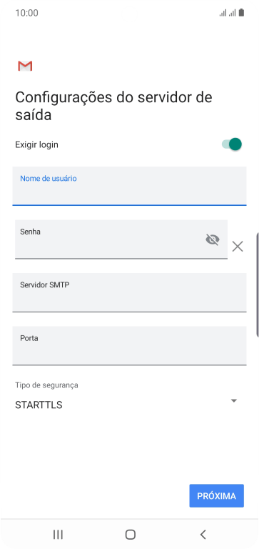Image resolution: width=259 pixels, height=549 pixels.
Task: Focus the Senha password field
Action: click(x=121, y=239)
